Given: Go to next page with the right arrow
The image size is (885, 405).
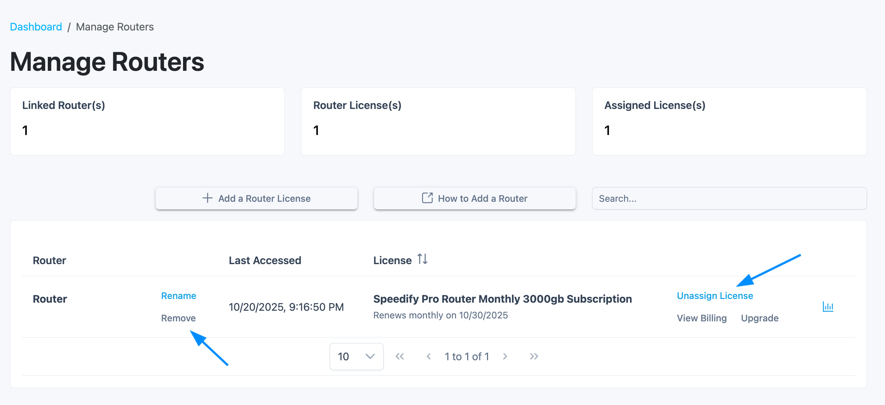Looking at the screenshot, I should click(x=505, y=357).
